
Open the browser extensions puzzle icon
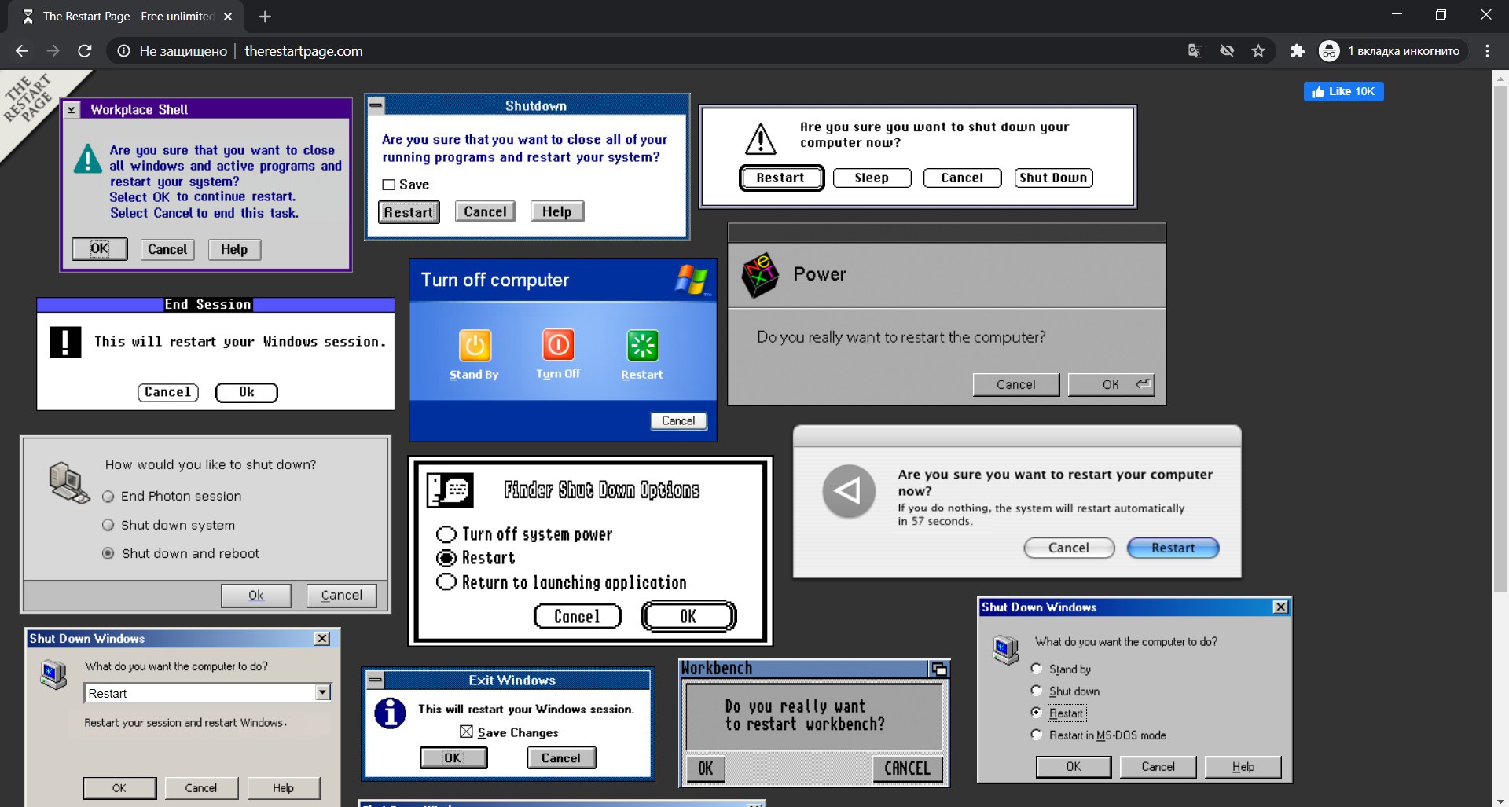point(1297,51)
